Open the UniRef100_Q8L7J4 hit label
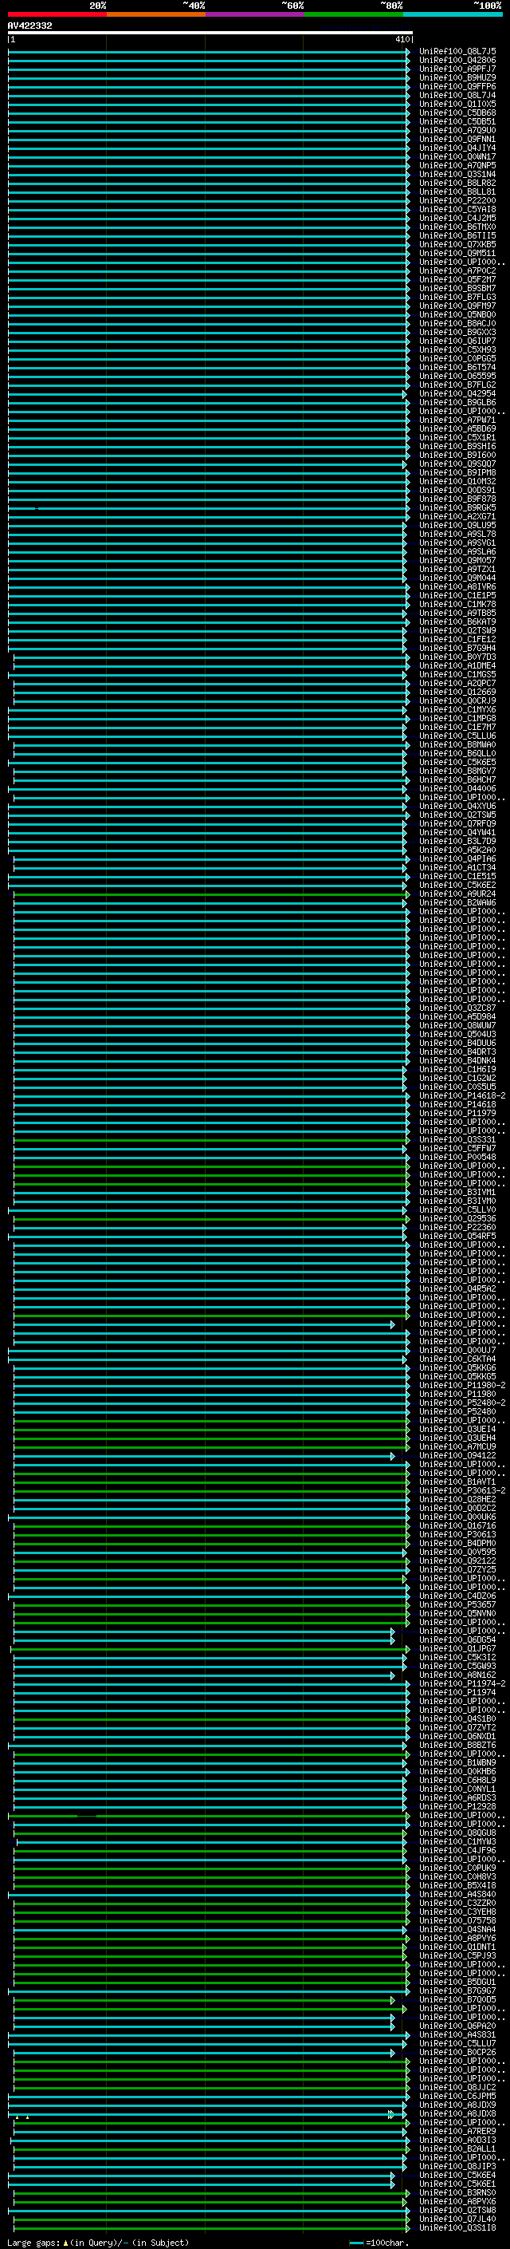This screenshot has width=510, height=2249. coord(457,95)
